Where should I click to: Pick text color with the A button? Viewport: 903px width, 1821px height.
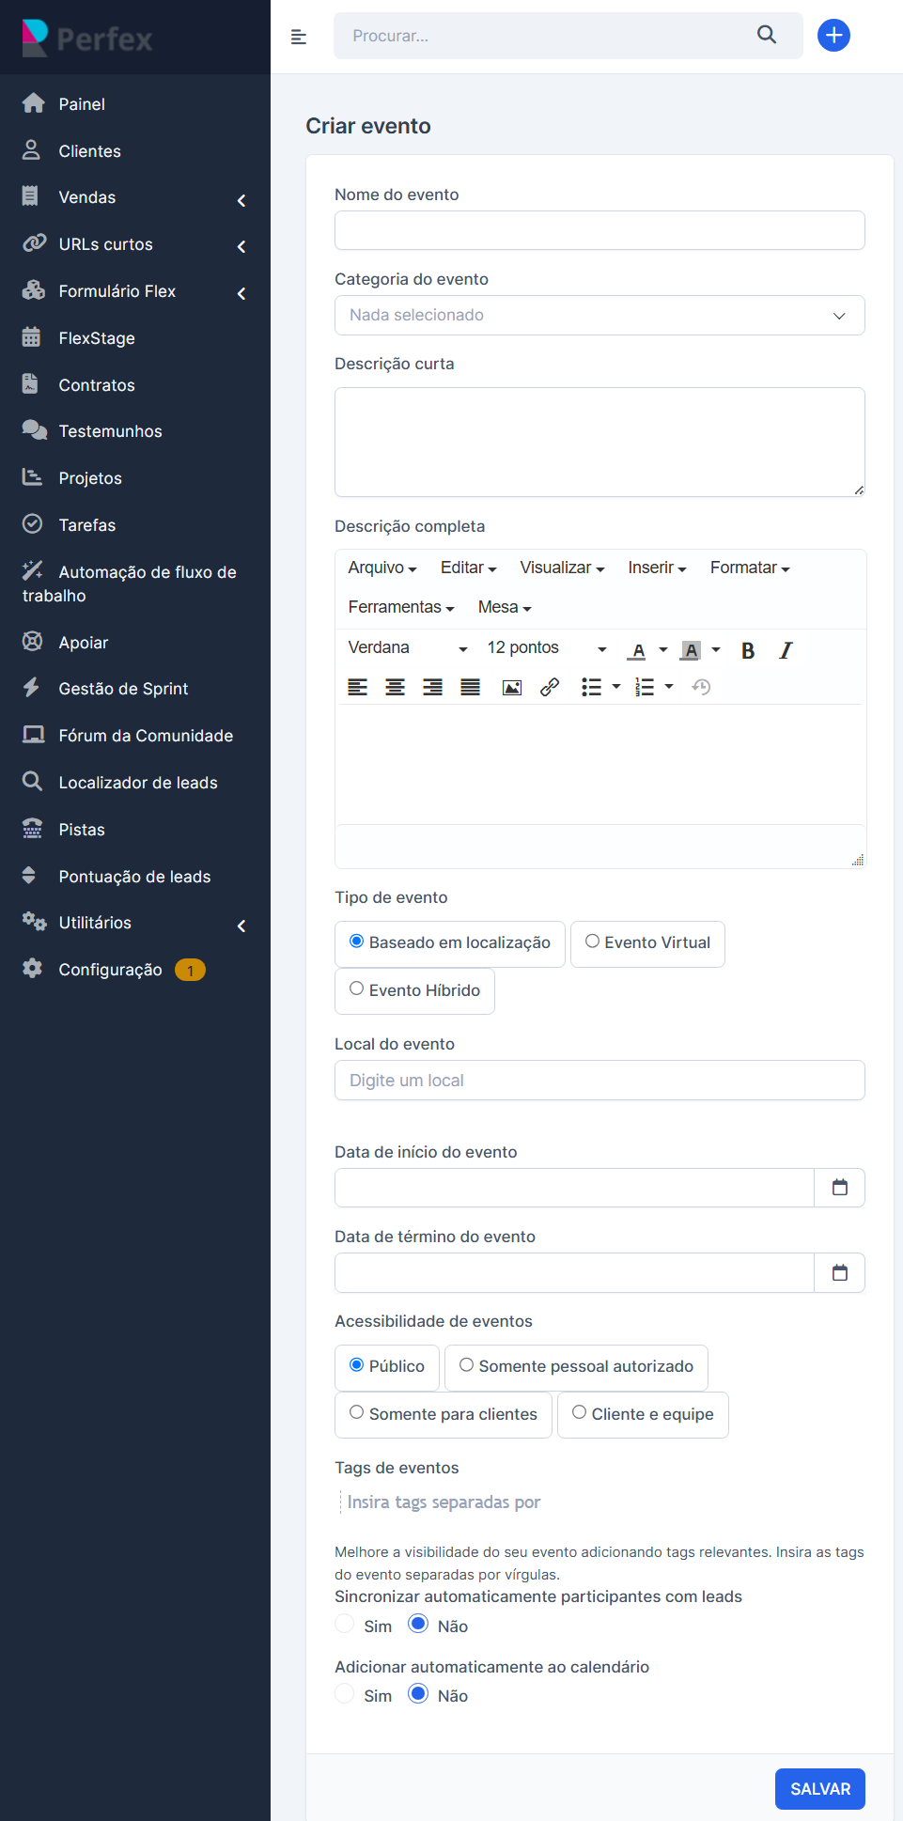(639, 650)
